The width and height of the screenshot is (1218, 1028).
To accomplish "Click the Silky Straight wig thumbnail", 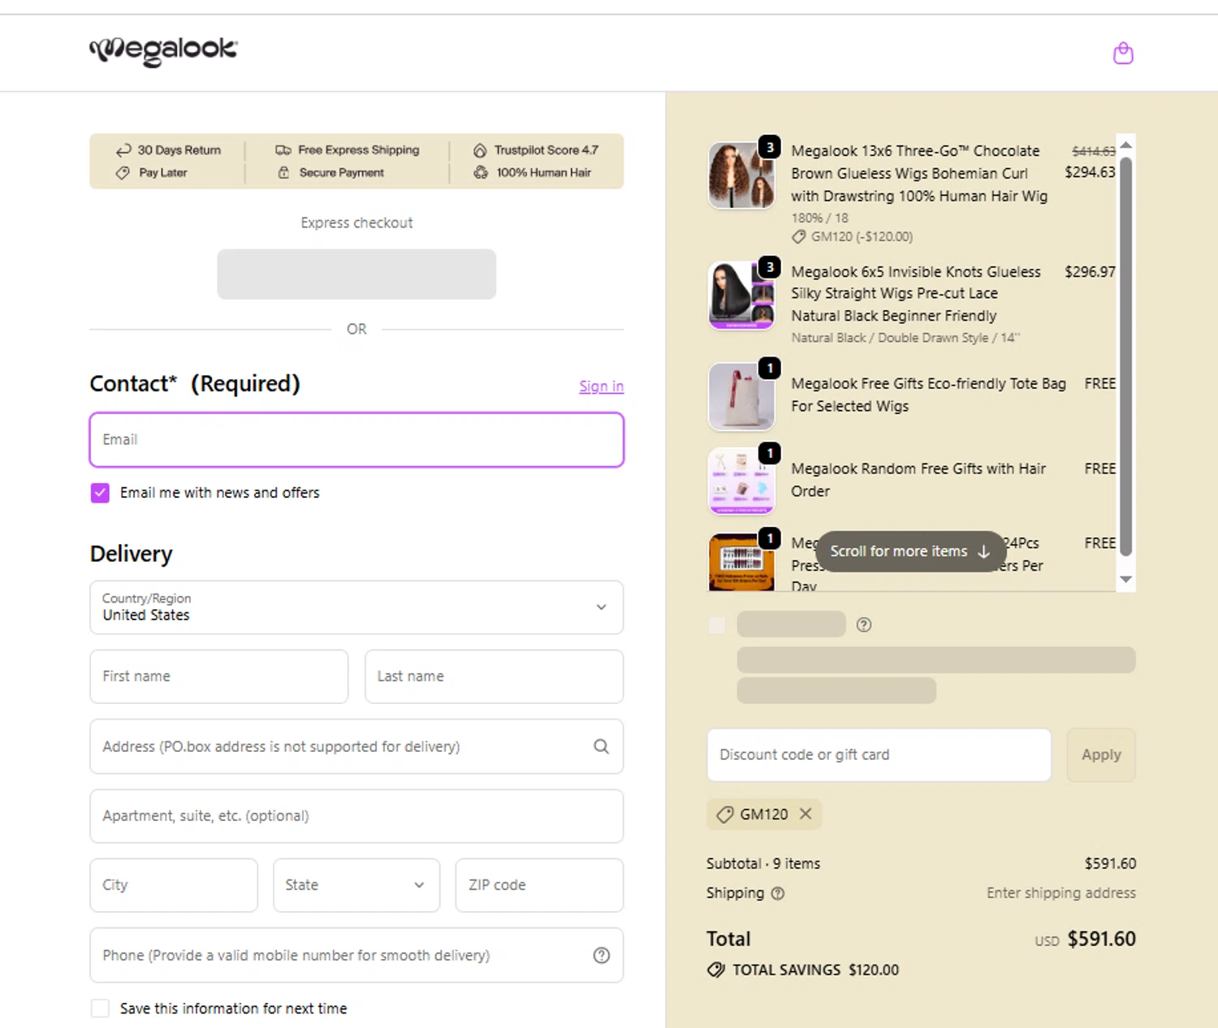I will (741, 296).
